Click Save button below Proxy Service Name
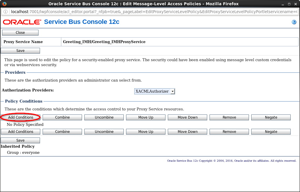 [x=20, y=51]
